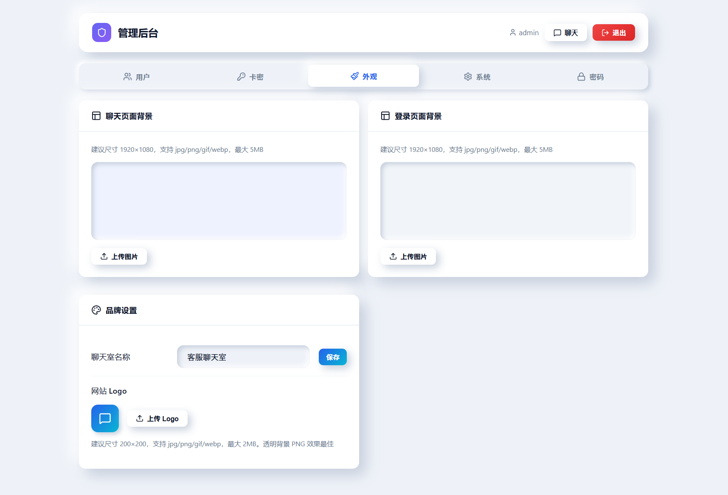
Task: Click the 网站 Logo label
Action: [109, 391]
